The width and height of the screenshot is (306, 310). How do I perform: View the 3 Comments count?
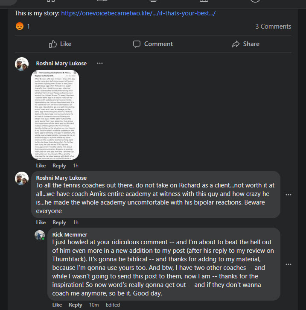tap(273, 26)
